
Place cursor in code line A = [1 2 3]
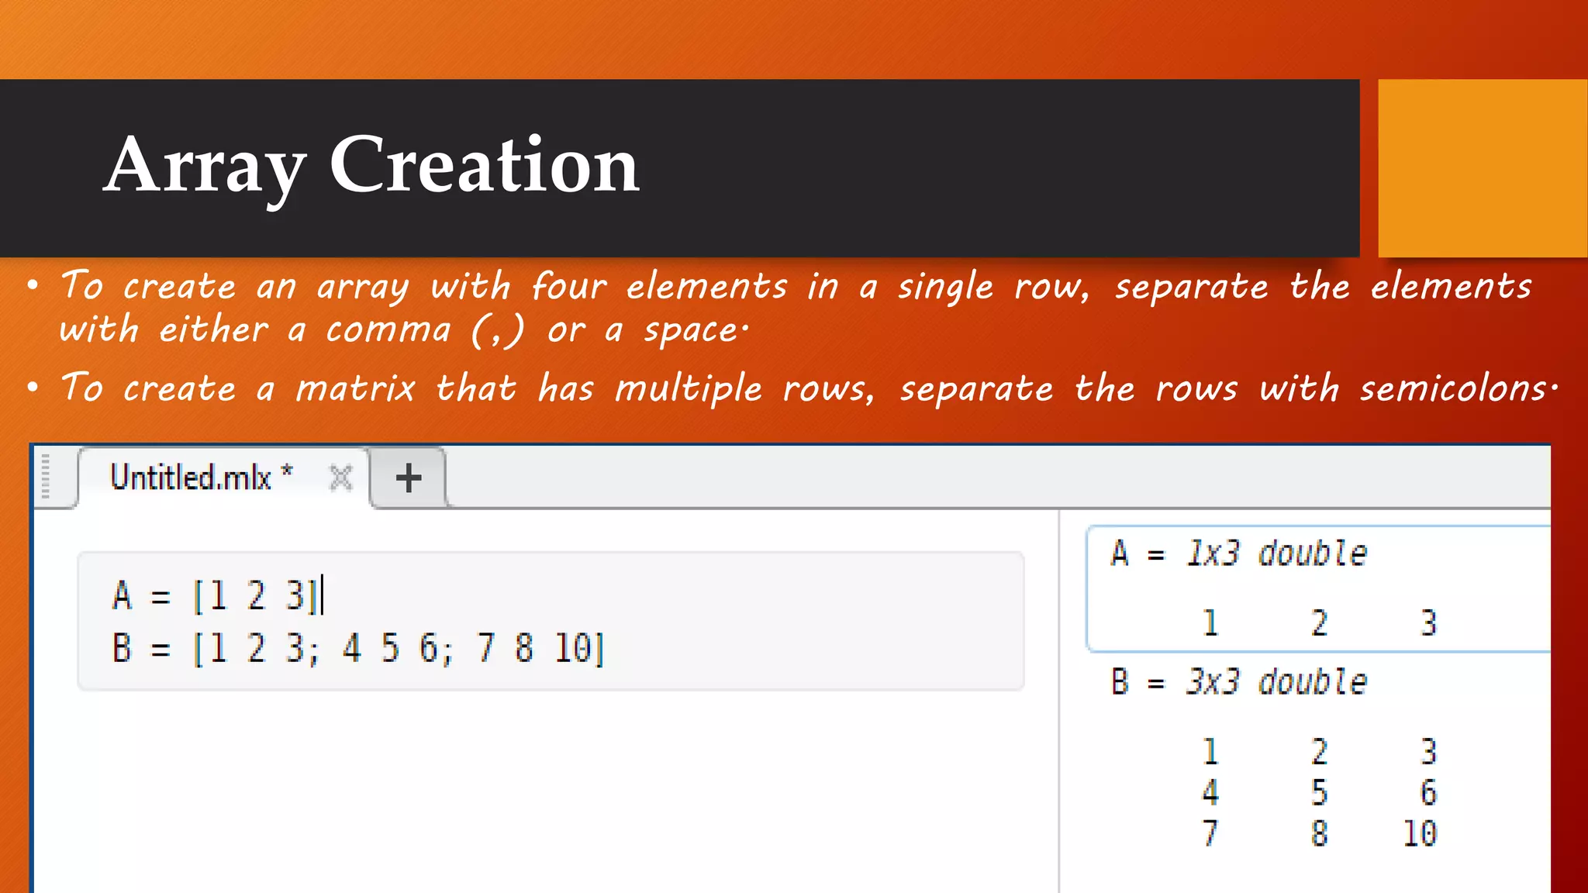pyautogui.click(x=217, y=596)
